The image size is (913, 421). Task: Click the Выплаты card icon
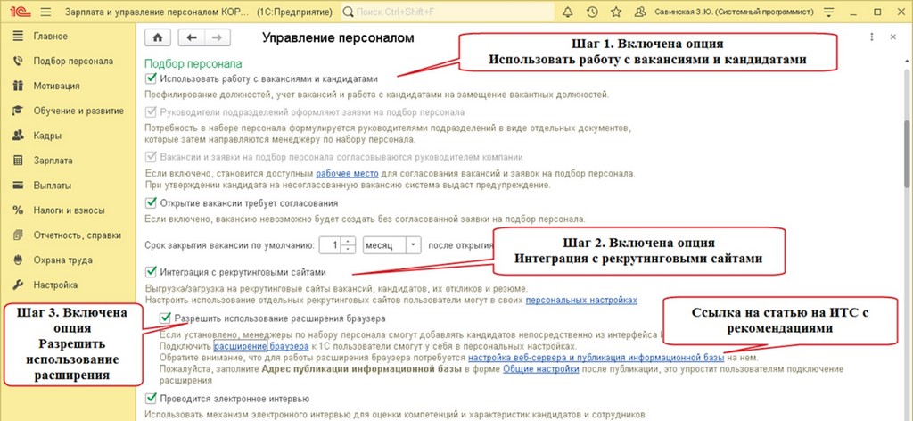[x=18, y=186]
